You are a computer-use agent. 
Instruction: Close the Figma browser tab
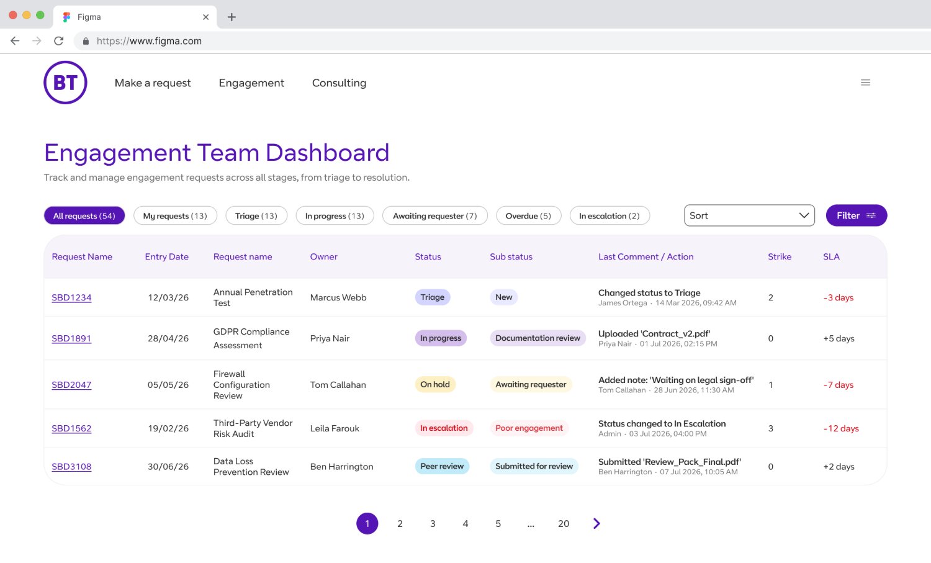[x=205, y=17]
